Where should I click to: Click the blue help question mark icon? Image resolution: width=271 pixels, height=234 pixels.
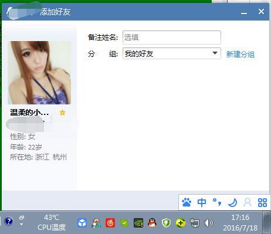coord(9,221)
